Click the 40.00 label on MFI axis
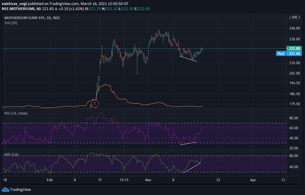The height and width of the screenshot is (195, 305). pyautogui.click(x=293, y=167)
